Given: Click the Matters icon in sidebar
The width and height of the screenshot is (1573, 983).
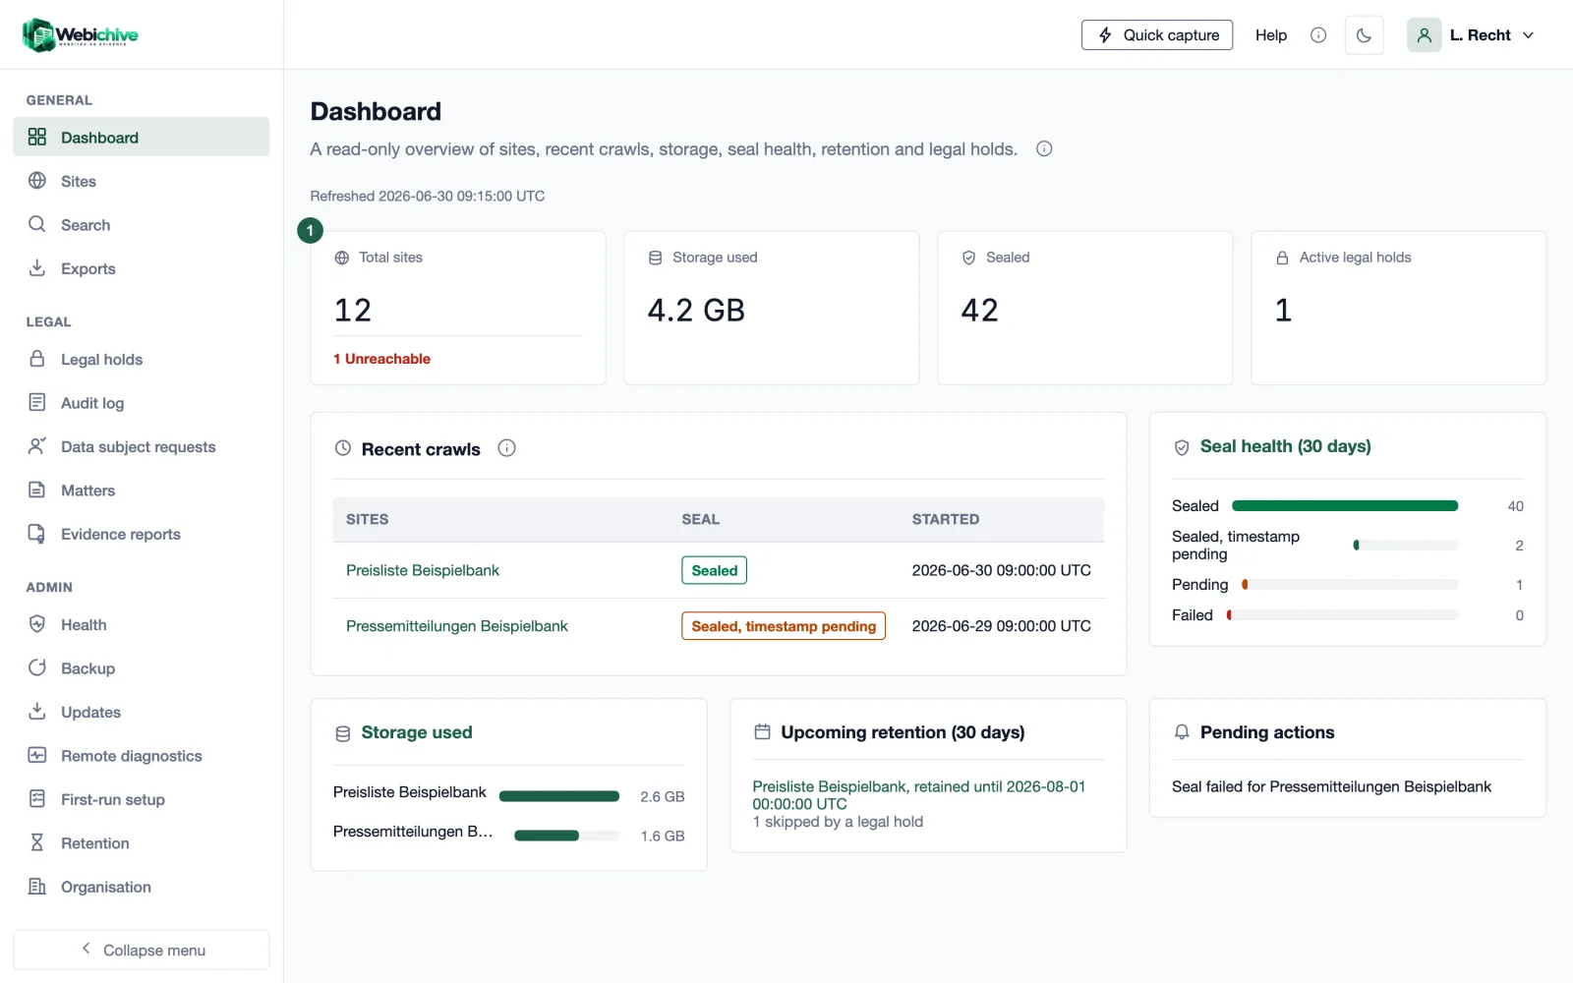Looking at the screenshot, I should click(37, 490).
